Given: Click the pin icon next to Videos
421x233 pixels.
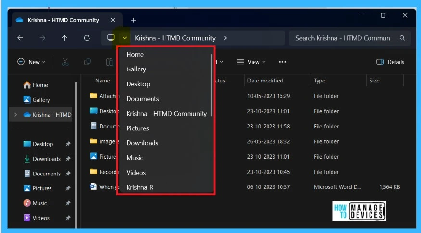Looking at the screenshot, I should click(x=68, y=218).
